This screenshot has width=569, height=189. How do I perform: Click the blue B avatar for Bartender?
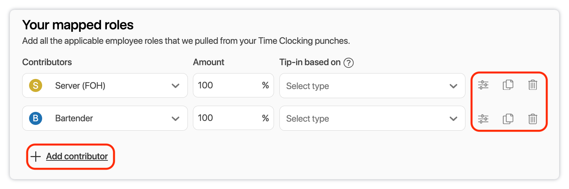(x=35, y=118)
